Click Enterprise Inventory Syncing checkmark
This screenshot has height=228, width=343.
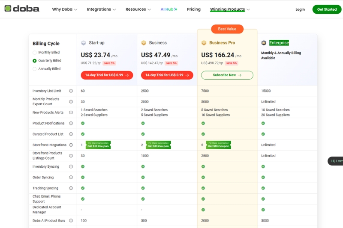[x=263, y=166]
